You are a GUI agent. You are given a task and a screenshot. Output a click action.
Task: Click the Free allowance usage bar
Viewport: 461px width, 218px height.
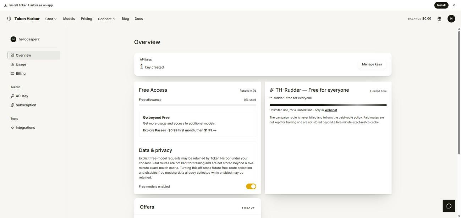(x=197, y=105)
